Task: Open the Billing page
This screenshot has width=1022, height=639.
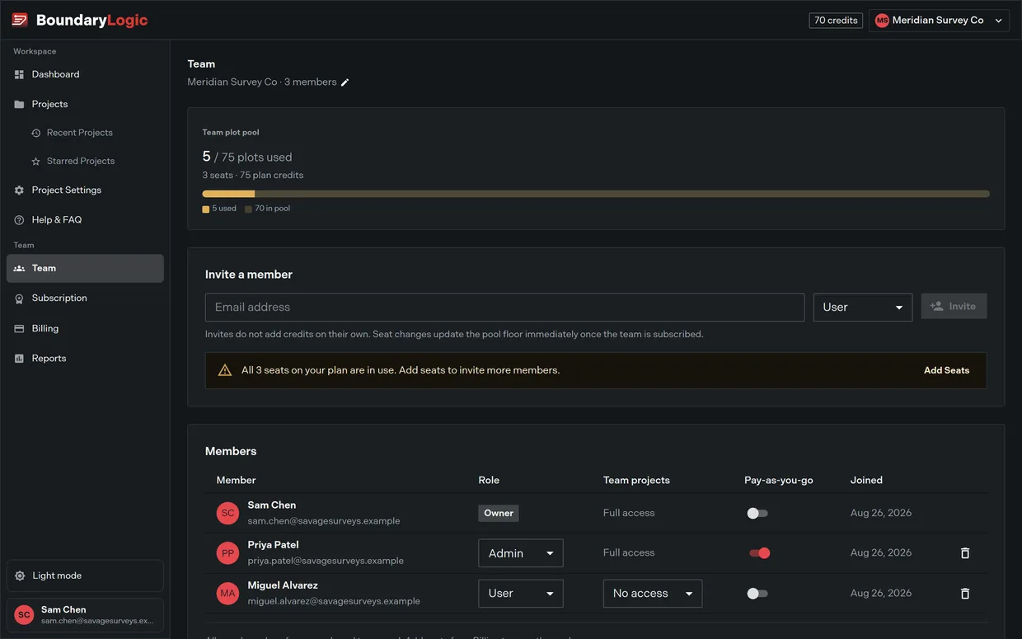Action: click(85, 328)
